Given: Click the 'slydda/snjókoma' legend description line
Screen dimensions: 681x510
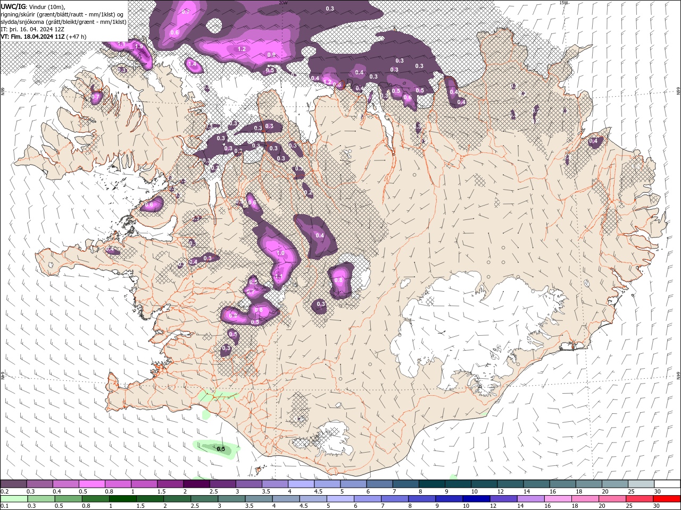Looking at the screenshot, I should 64,22.
